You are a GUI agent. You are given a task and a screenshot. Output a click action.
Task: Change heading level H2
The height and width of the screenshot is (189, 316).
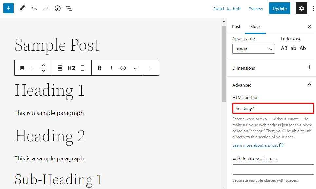[71, 68]
